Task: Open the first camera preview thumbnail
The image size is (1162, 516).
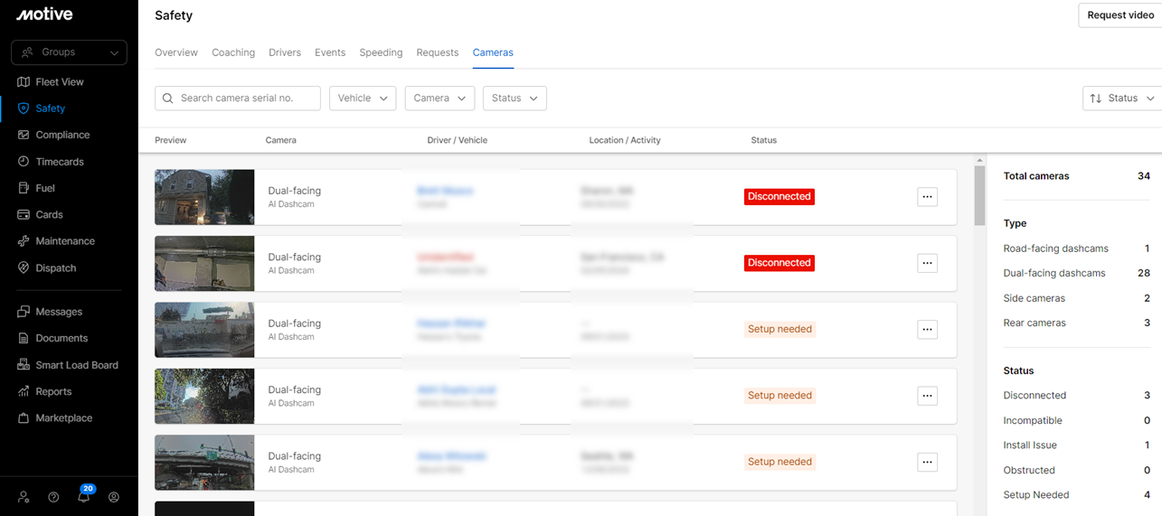Action: click(x=204, y=197)
